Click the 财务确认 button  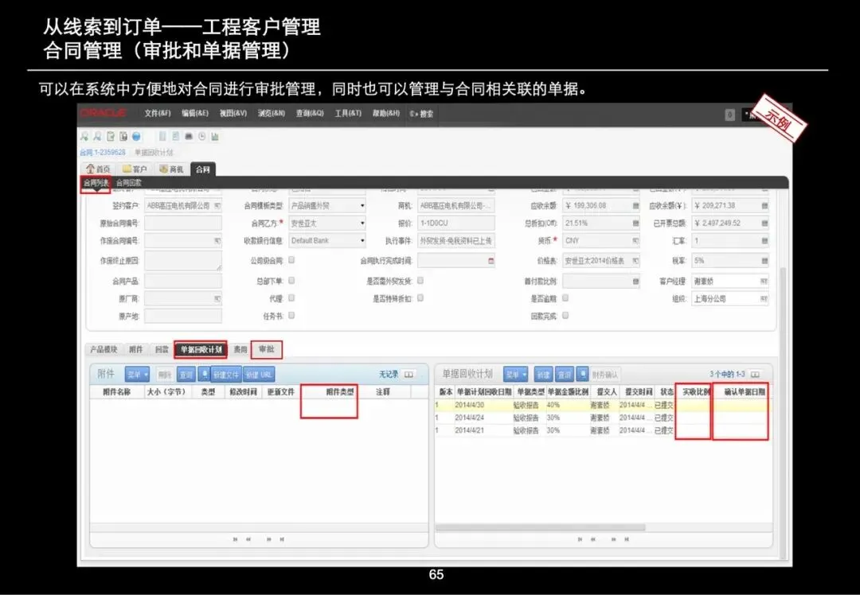click(x=605, y=375)
